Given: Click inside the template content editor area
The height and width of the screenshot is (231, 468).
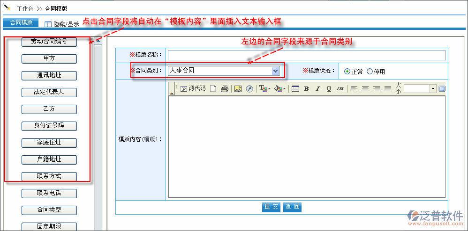Looking at the screenshot, I should (307, 147).
